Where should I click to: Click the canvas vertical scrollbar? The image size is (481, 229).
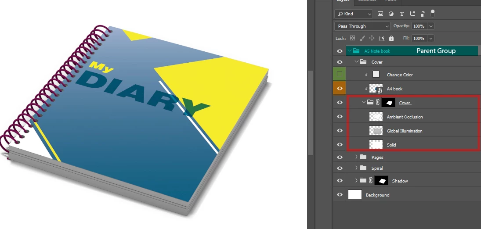[x=311, y=113]
